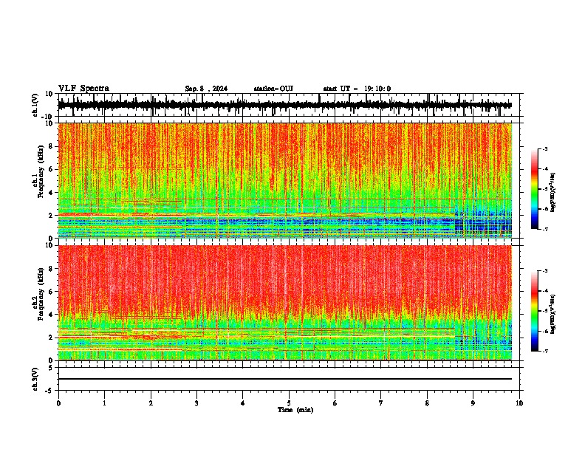
Task: Click the 'Time (min)' axis label
Action: (295, 410)
